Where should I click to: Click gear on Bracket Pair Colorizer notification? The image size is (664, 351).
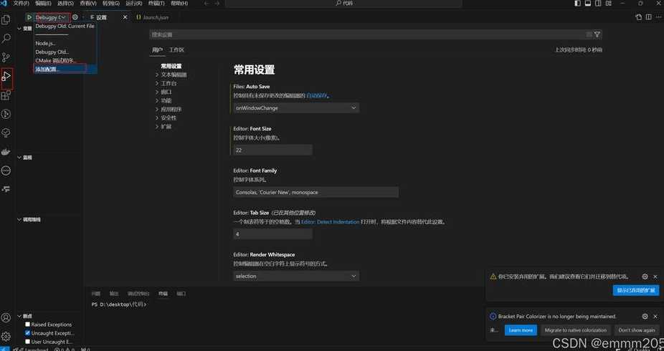(x=645, y=317)
